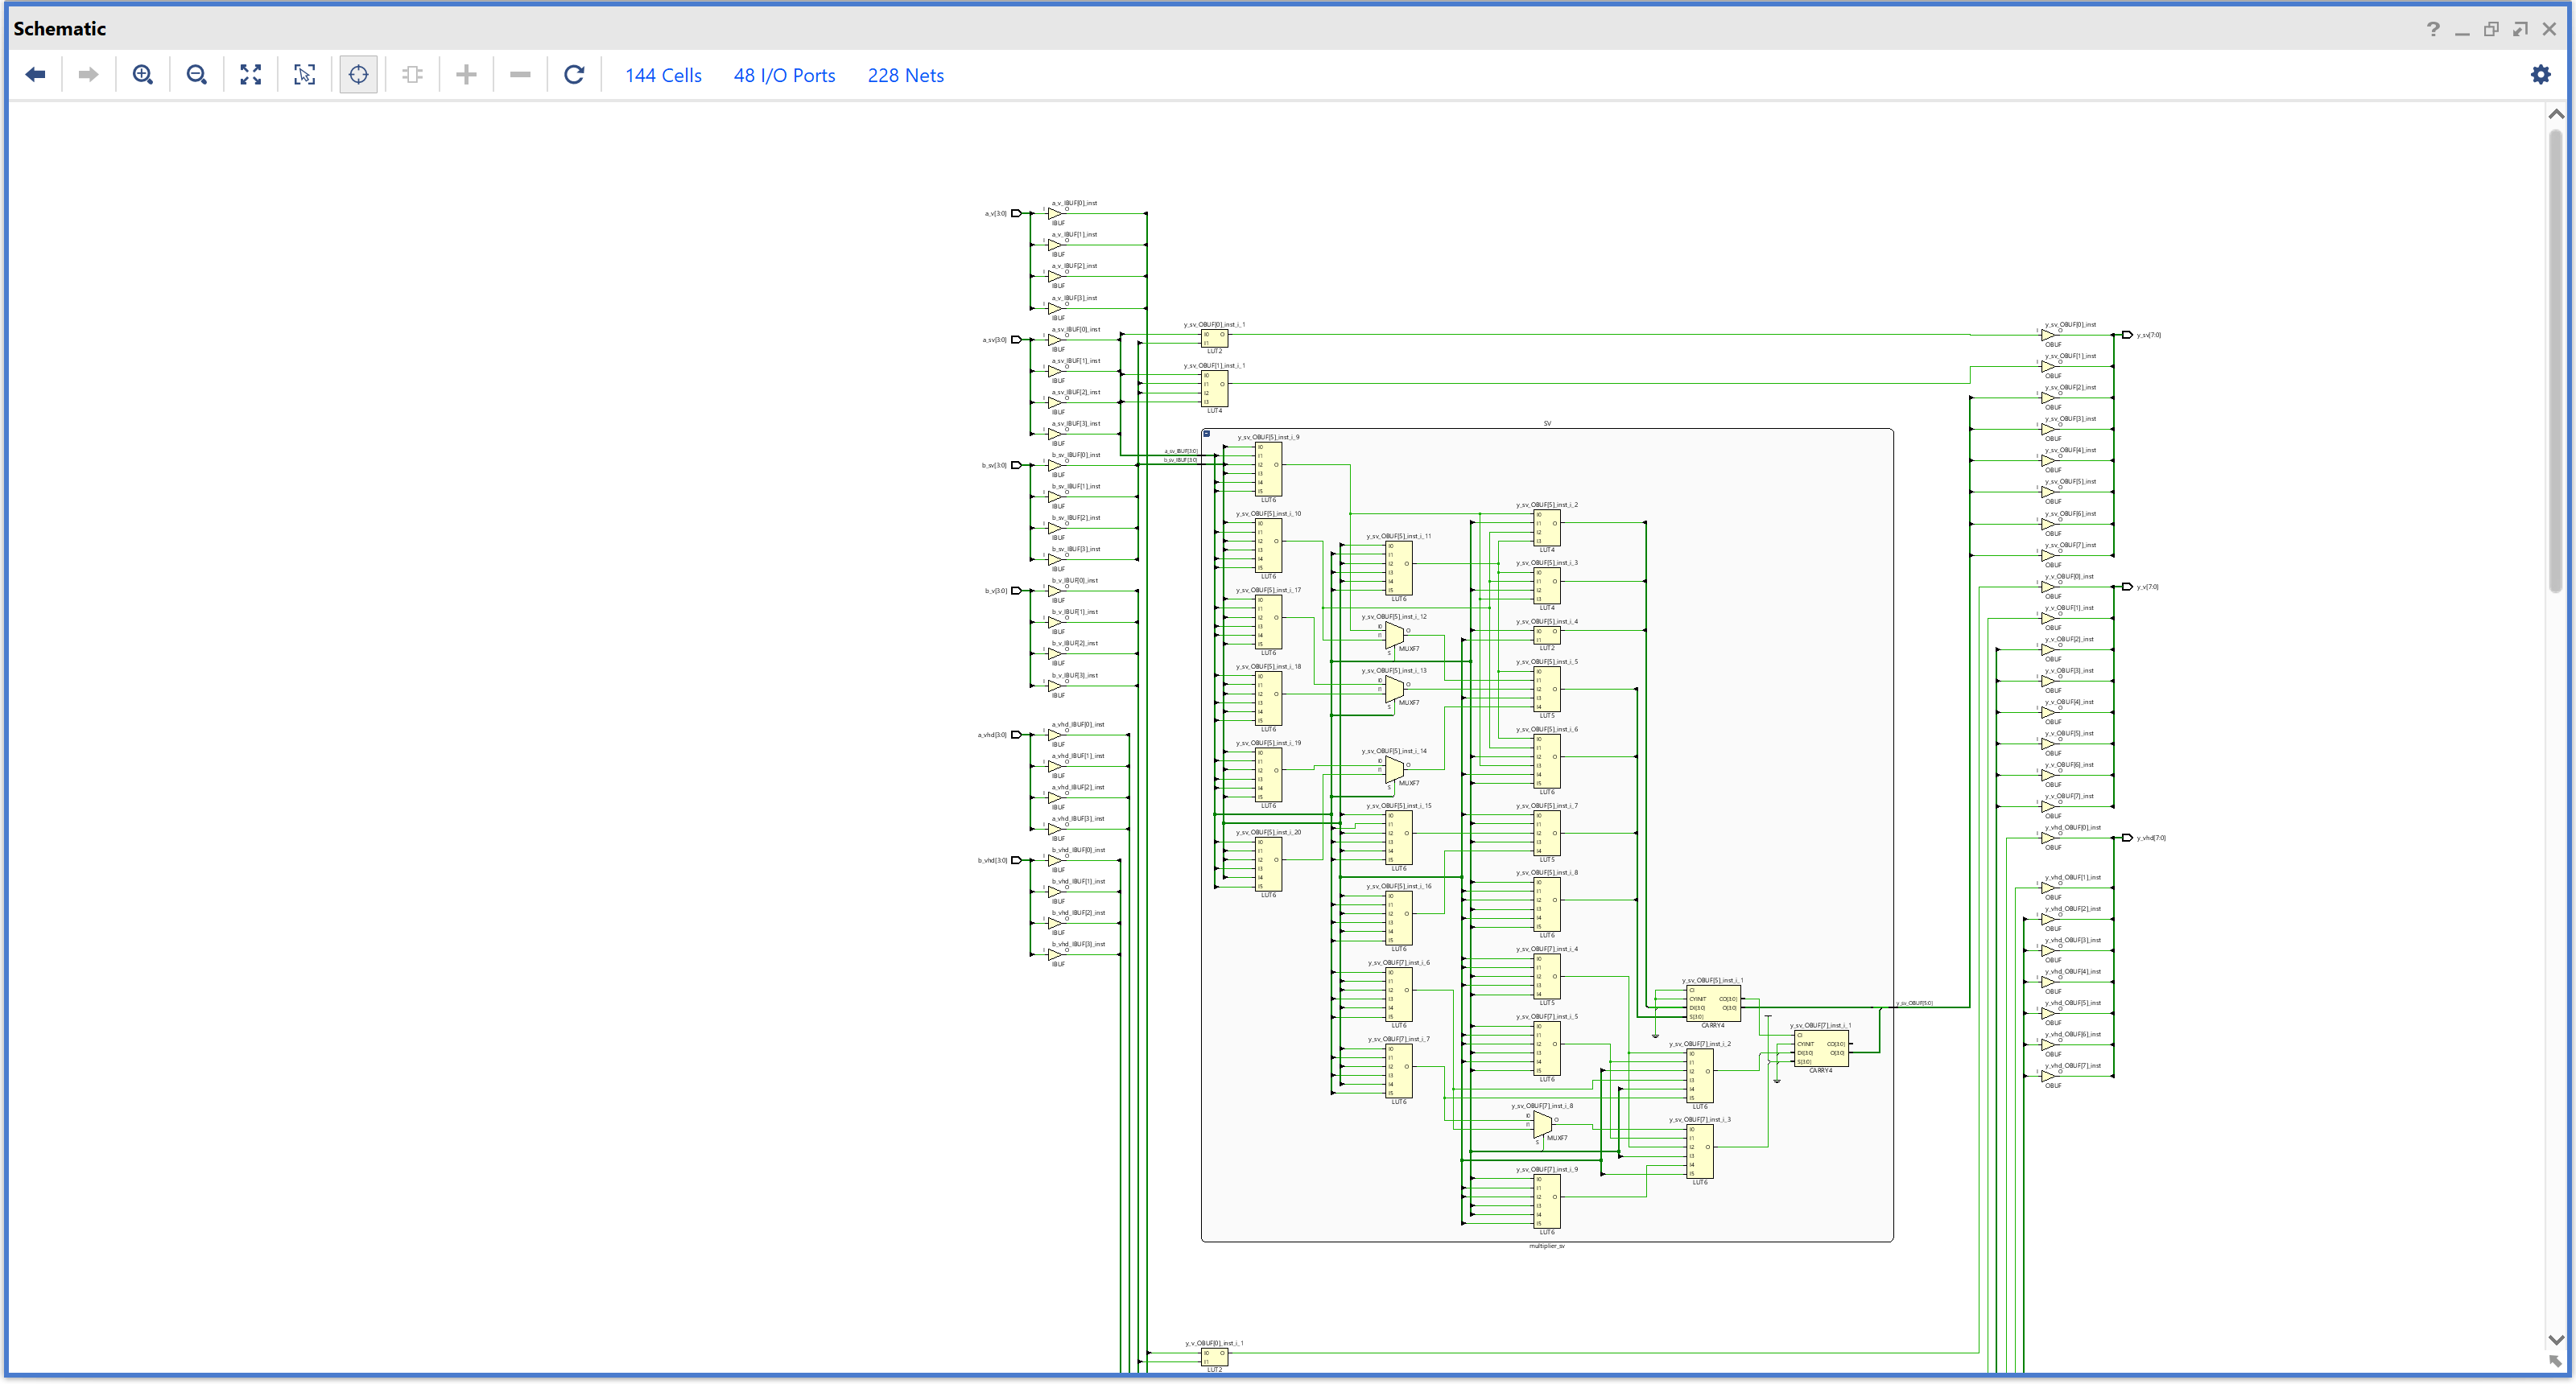Select the y_sv[7:0] output port
2576x1384 pixels.
[x=2127, y=335]
